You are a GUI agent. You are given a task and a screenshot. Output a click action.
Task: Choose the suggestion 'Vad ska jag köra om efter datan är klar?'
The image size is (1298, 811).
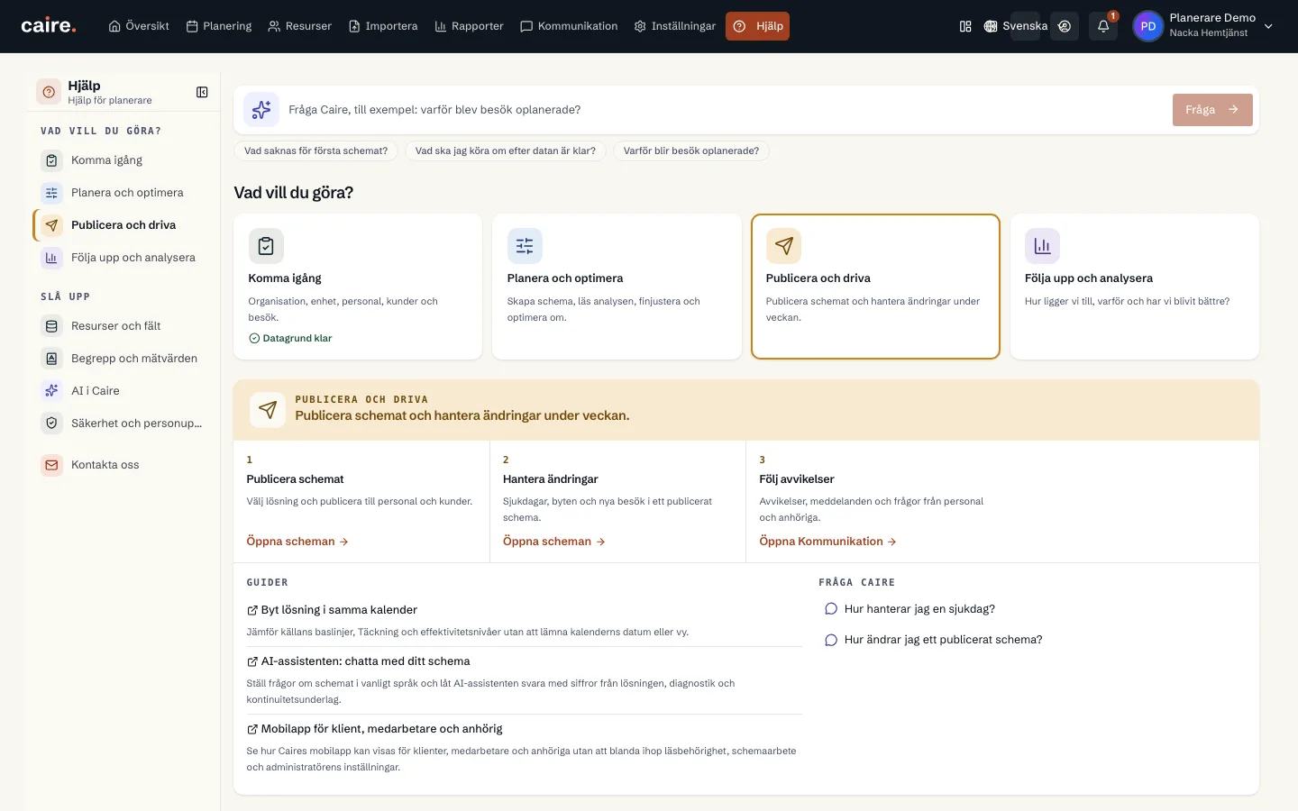point(506,151)
